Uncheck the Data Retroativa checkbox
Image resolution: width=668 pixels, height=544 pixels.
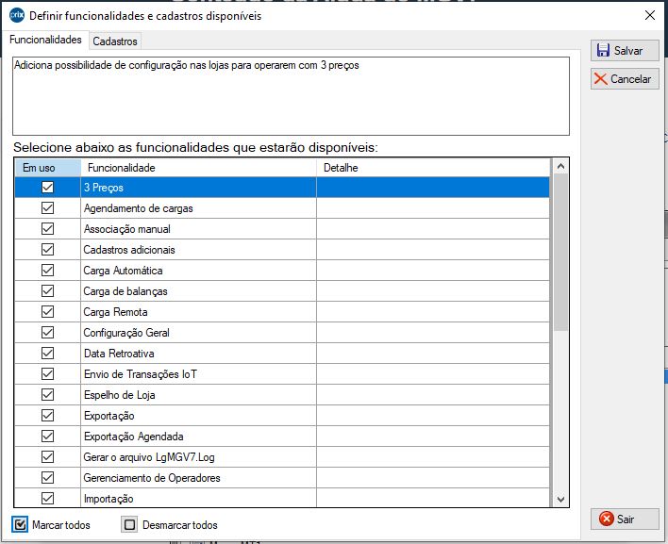[47, 354]
